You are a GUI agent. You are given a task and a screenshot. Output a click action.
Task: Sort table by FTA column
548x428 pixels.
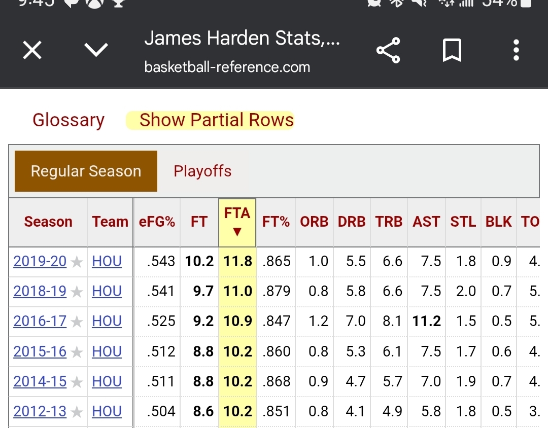coord(237,222)
